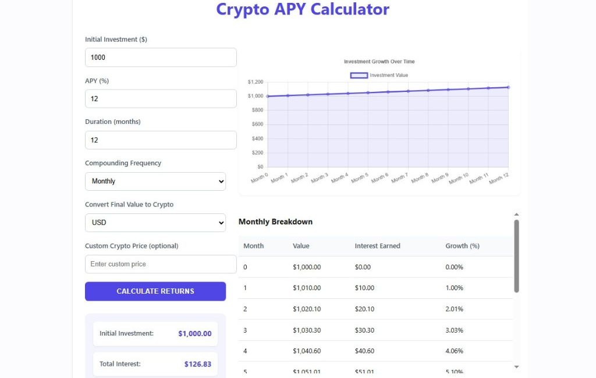This screenshot has width=596, height=378.
Task: Click the Value column header
Action: click(301, 246)
